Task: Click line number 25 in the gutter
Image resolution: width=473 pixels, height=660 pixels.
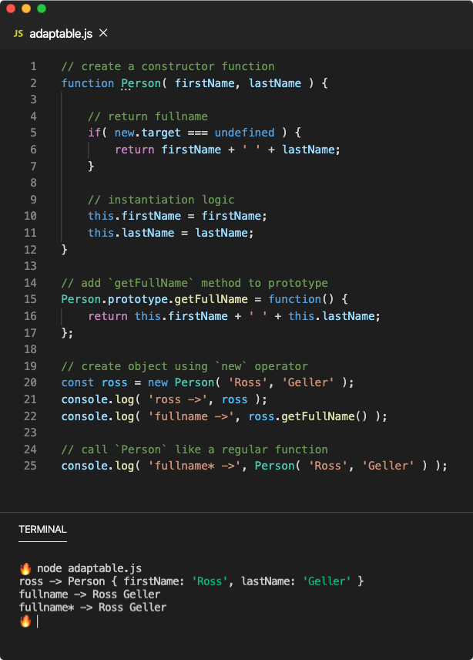Action: (x=31, y=466)
